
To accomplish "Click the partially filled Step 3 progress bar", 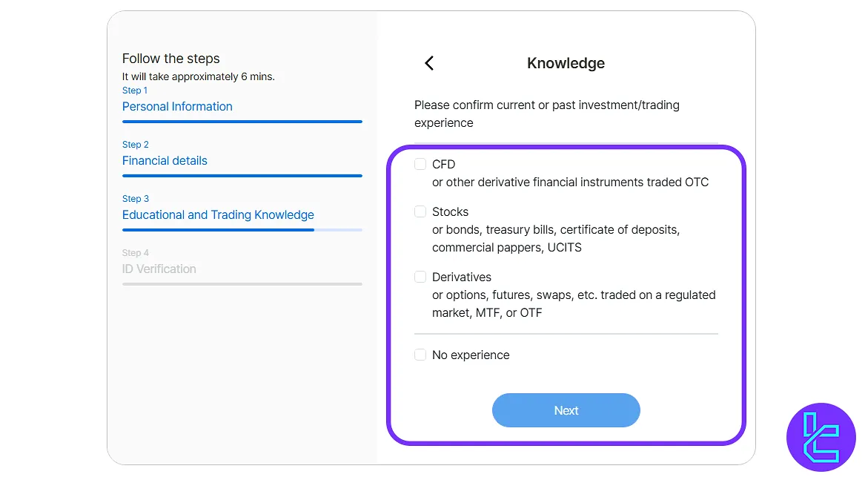I will click(x=242, y=230).
